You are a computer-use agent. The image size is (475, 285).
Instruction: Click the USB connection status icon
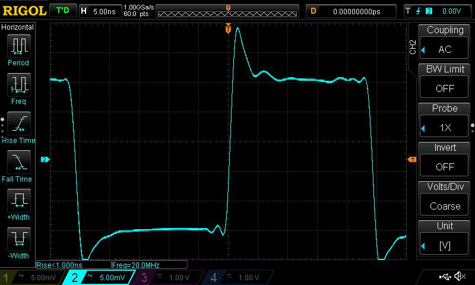[x=445, y=276]
